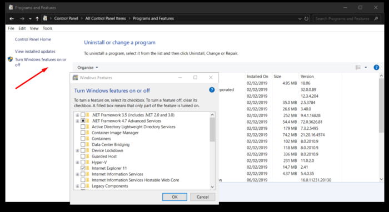Open help via the blue question mark in the Windows Features dialog

pos(212,90)
